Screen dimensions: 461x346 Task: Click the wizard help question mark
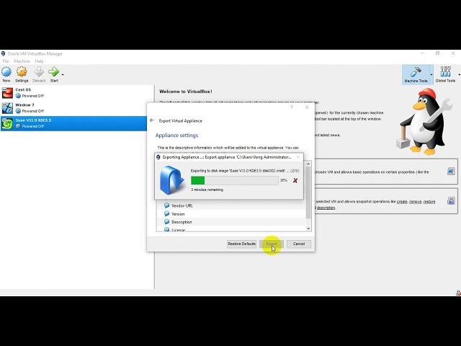click(291, 107)
